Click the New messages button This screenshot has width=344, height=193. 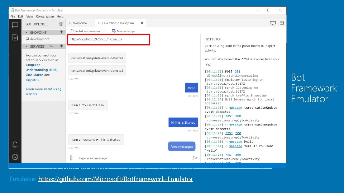tap(182, 147)
